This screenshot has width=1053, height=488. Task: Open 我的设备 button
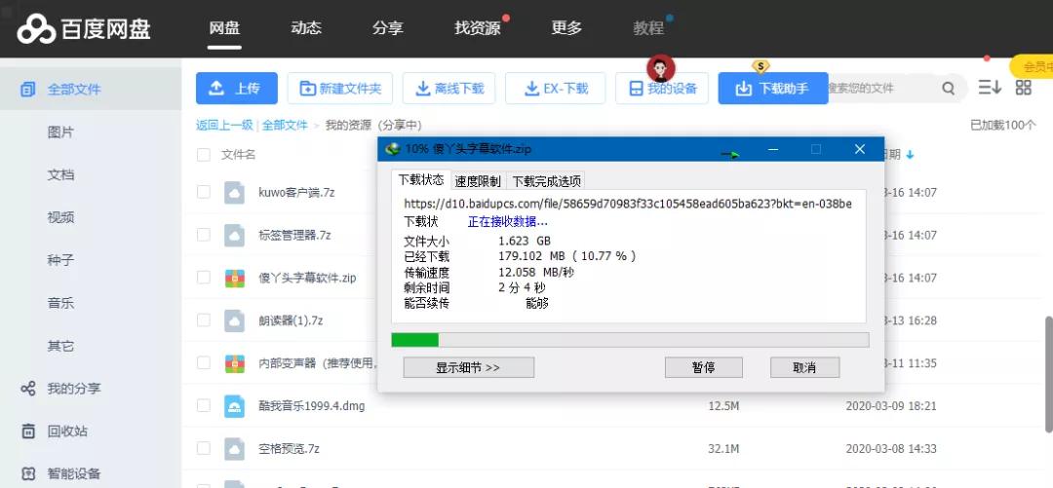click(662, 88)
